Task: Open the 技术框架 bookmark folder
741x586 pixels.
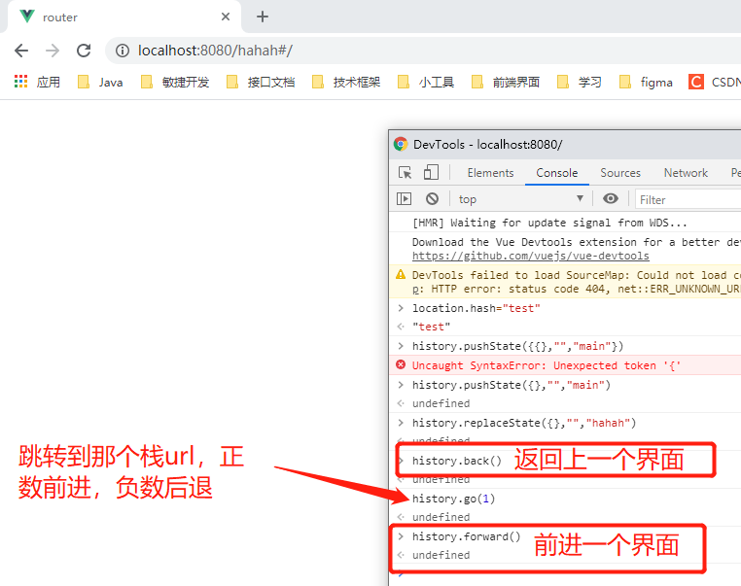Action: (346, 83)
